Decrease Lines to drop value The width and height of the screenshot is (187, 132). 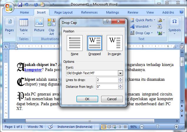(121, 81)
